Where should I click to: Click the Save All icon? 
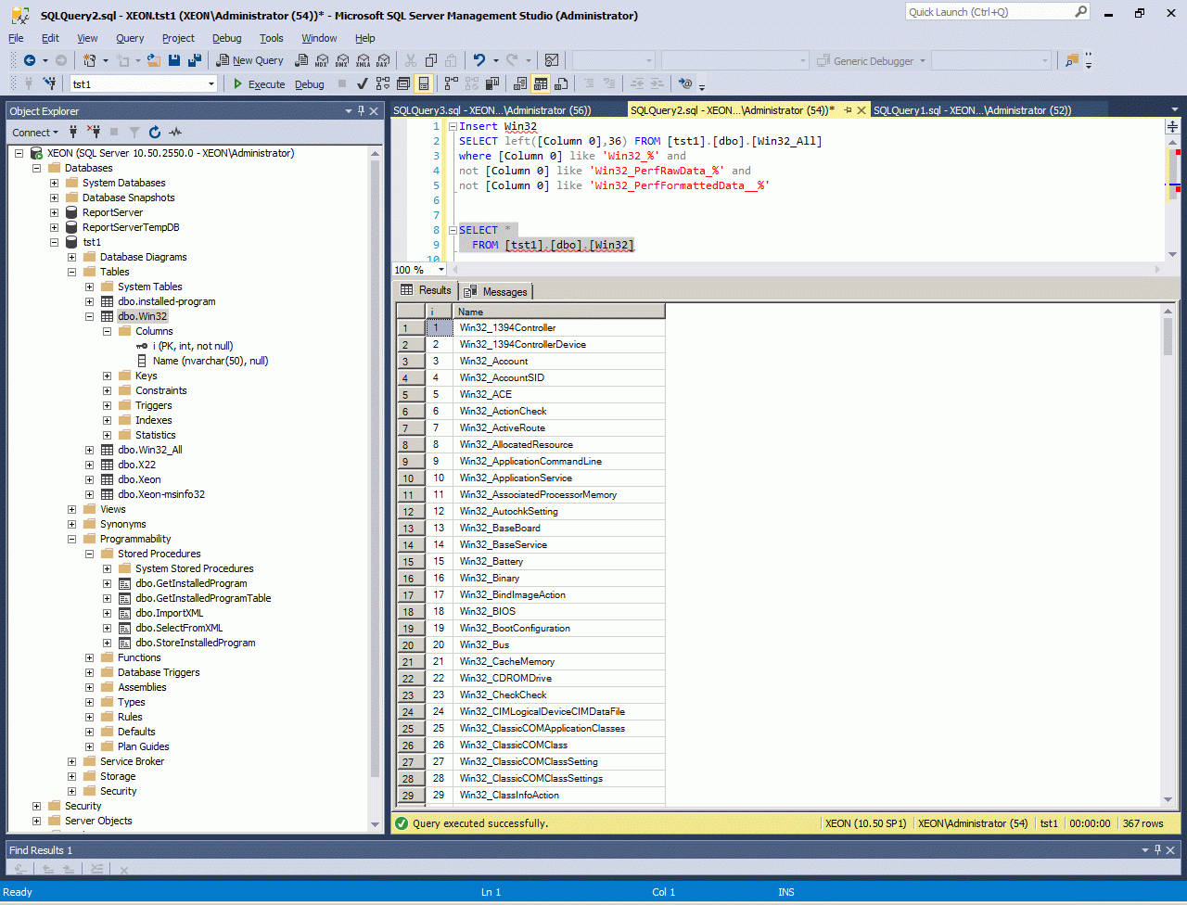pos(195,60)
